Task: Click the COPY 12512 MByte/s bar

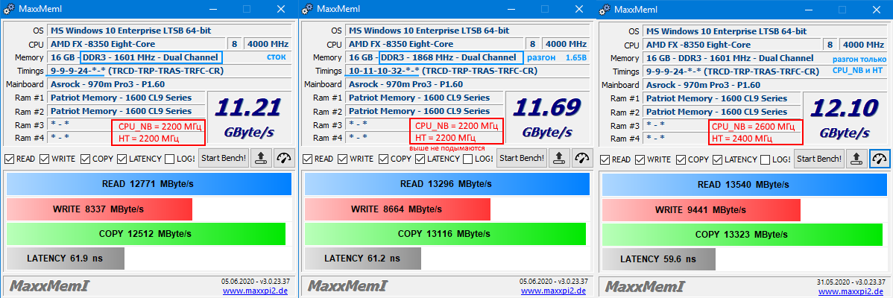Action: click(146, 235)
